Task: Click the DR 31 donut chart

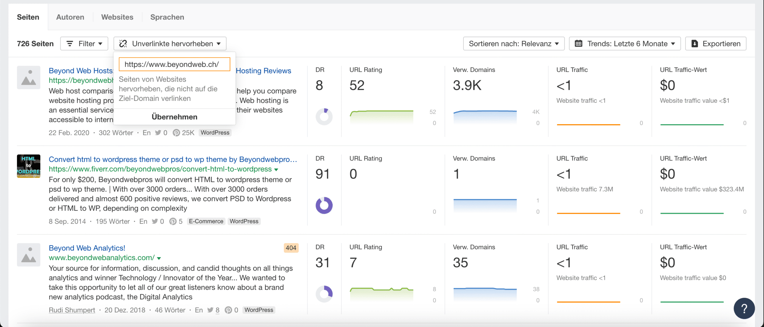Action: coord(324,294)
